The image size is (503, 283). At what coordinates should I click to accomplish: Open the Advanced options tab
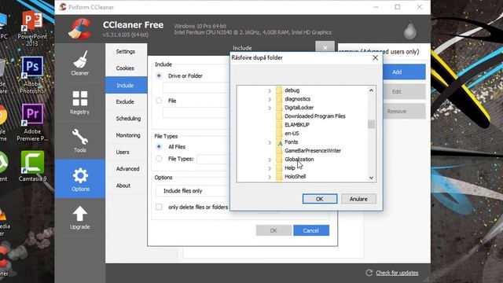click(126, 169)
